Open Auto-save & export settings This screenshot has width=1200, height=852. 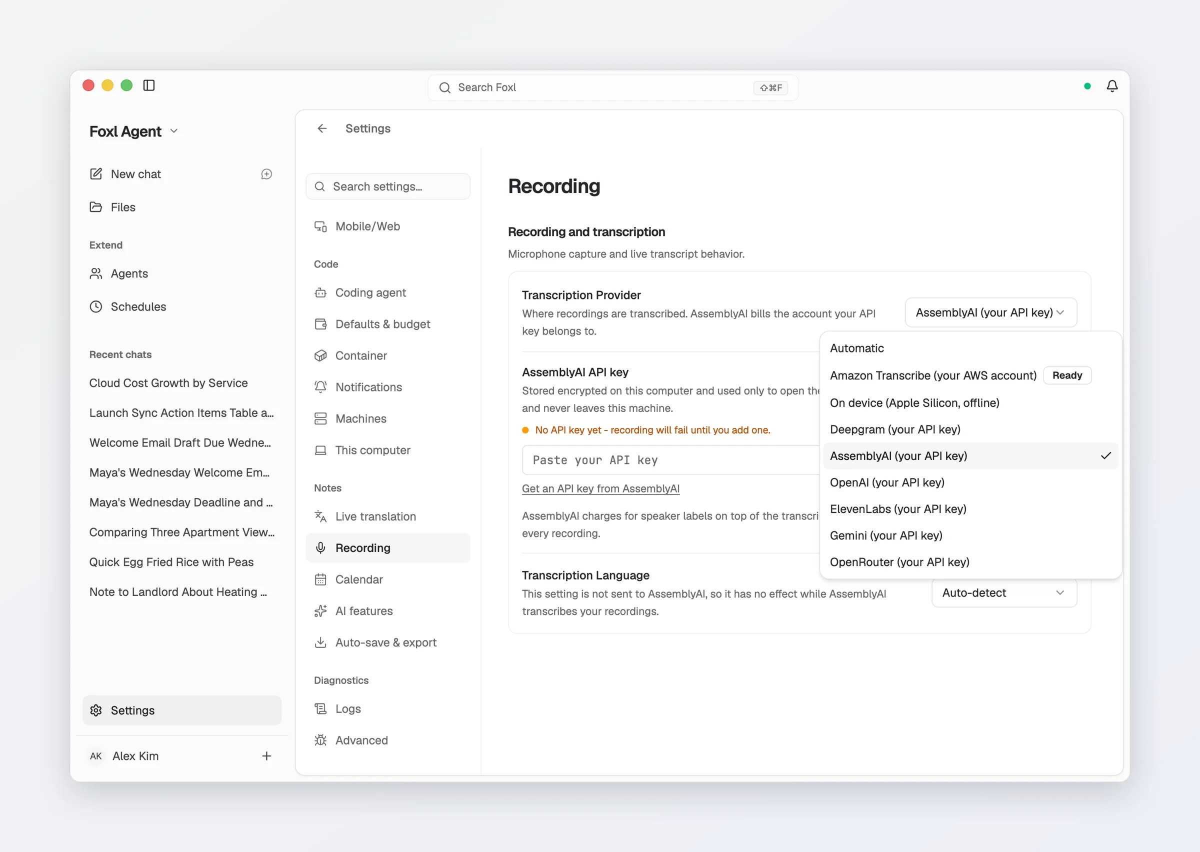pyautogui.click(x=387, y=642)
